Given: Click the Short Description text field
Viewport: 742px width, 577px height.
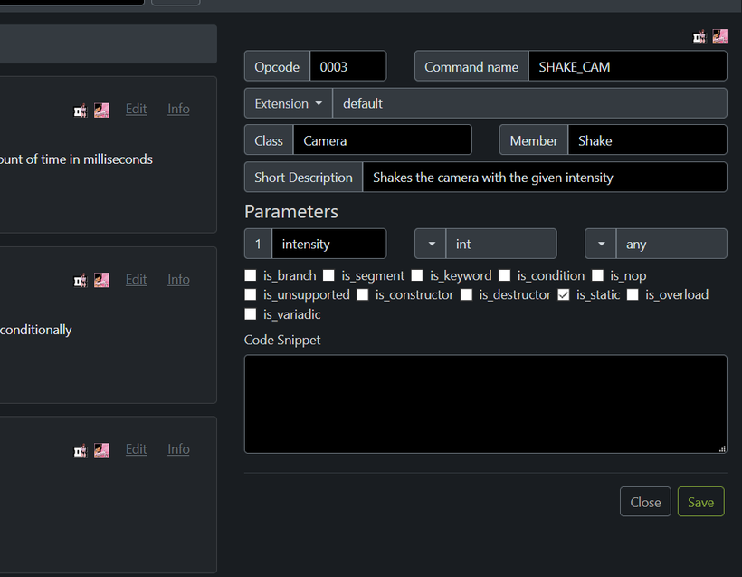Looking at the screenshot, I should point(545,178).
